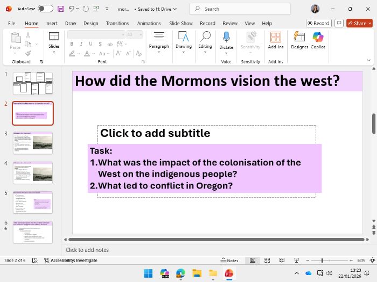This screenshot has width=377, height=282.
Task: Click zoom out minus button
Action: [308, 260]
